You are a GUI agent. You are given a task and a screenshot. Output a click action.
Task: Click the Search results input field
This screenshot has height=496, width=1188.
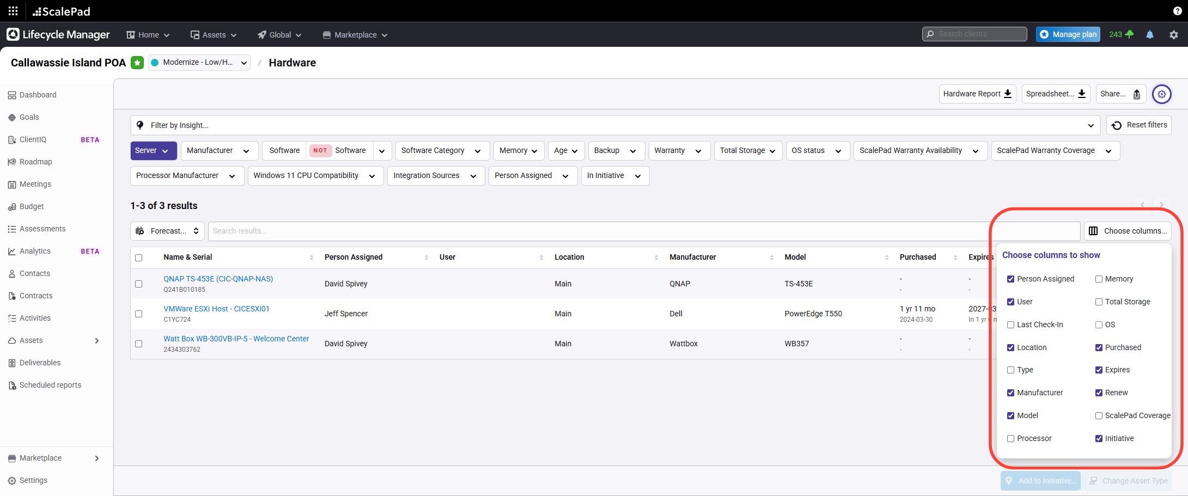click(x=643, y=231)
